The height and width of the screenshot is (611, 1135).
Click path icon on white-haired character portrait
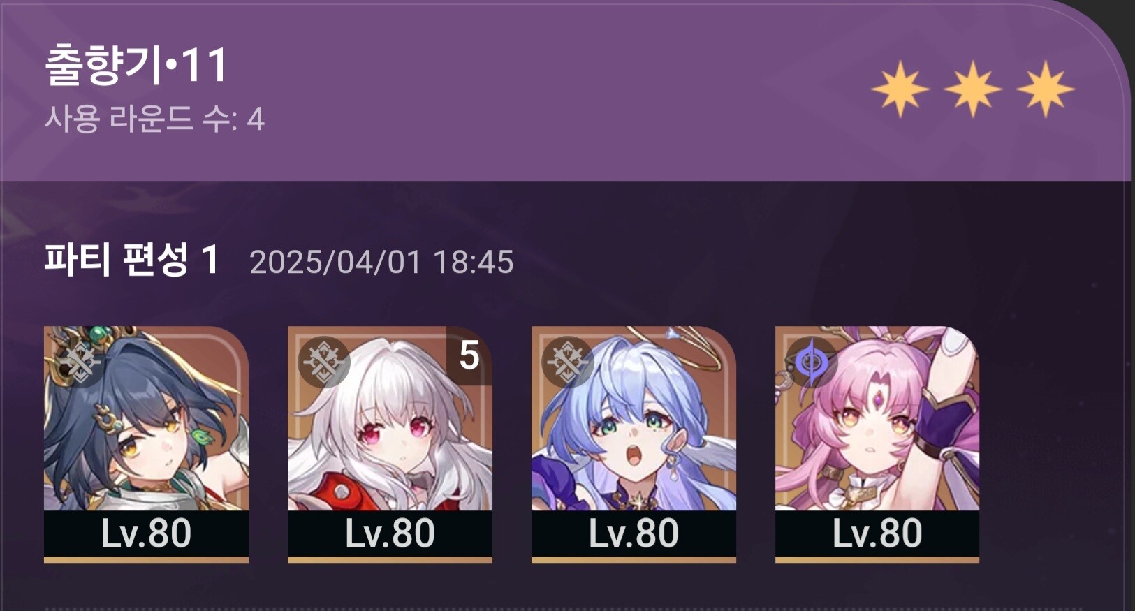(x=323, y=362)
